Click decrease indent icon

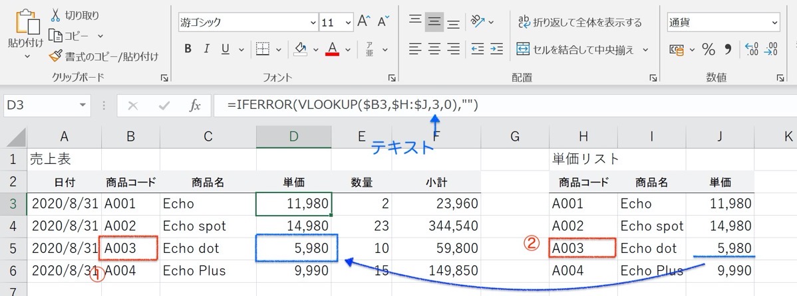click(x=477, y=49)
